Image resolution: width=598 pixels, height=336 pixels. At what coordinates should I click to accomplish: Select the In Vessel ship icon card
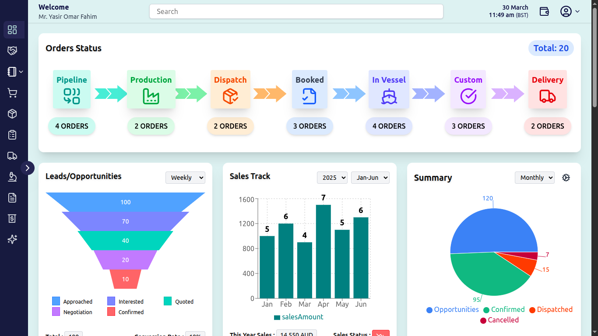pos(389,89)
